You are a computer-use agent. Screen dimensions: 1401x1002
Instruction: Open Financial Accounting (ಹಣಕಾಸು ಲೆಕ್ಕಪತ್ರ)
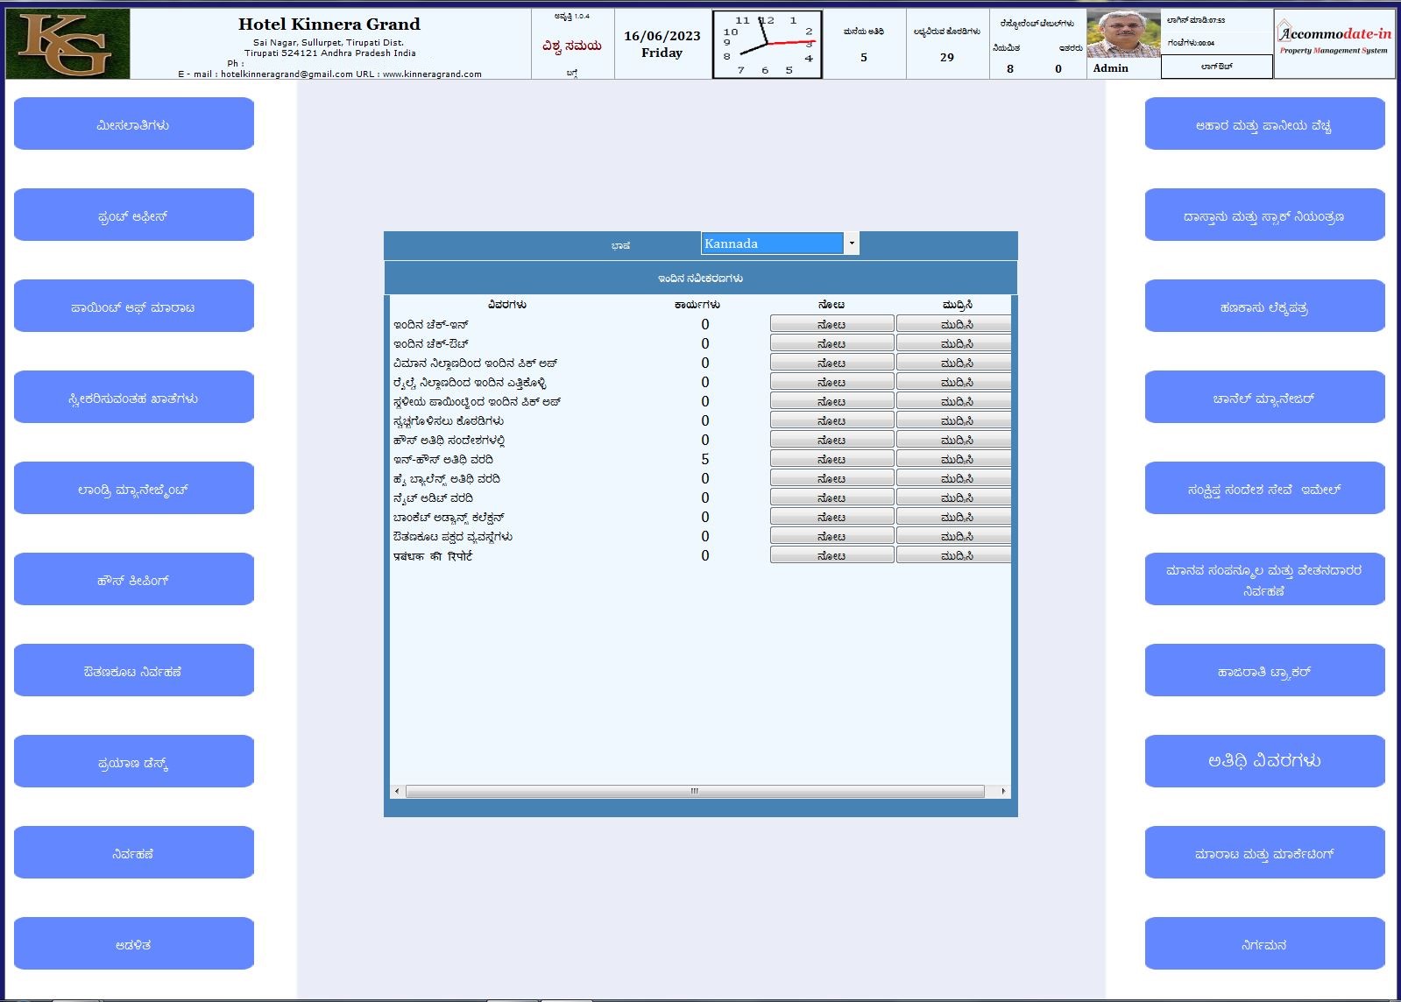click(1264, 306)
